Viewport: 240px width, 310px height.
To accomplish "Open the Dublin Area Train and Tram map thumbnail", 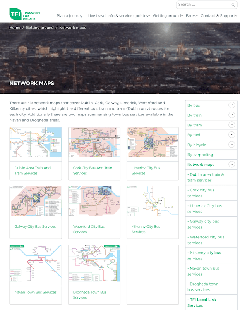I will tap(36, 142).
